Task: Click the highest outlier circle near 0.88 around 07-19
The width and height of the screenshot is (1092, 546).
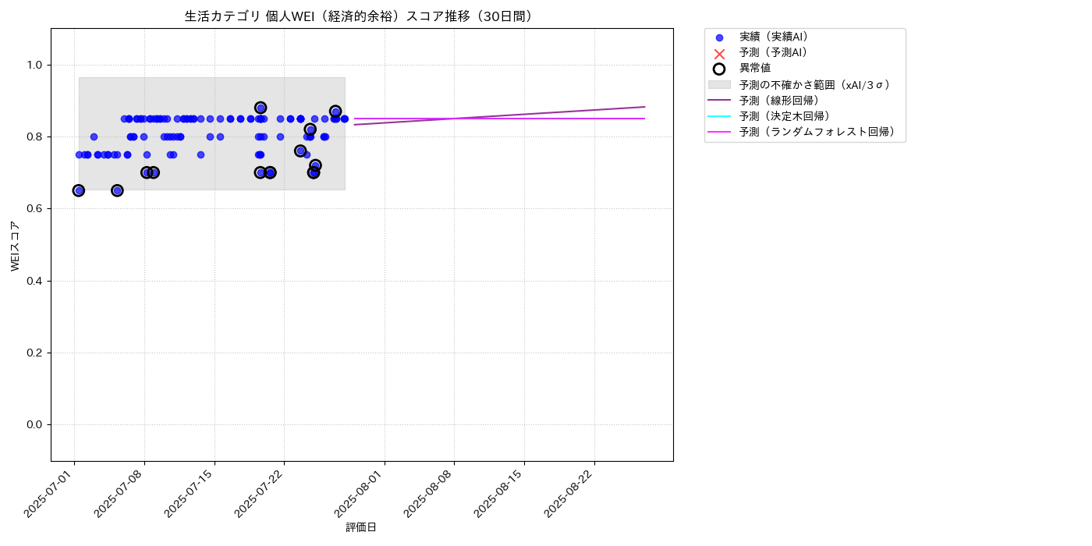Action: point(261,108)
